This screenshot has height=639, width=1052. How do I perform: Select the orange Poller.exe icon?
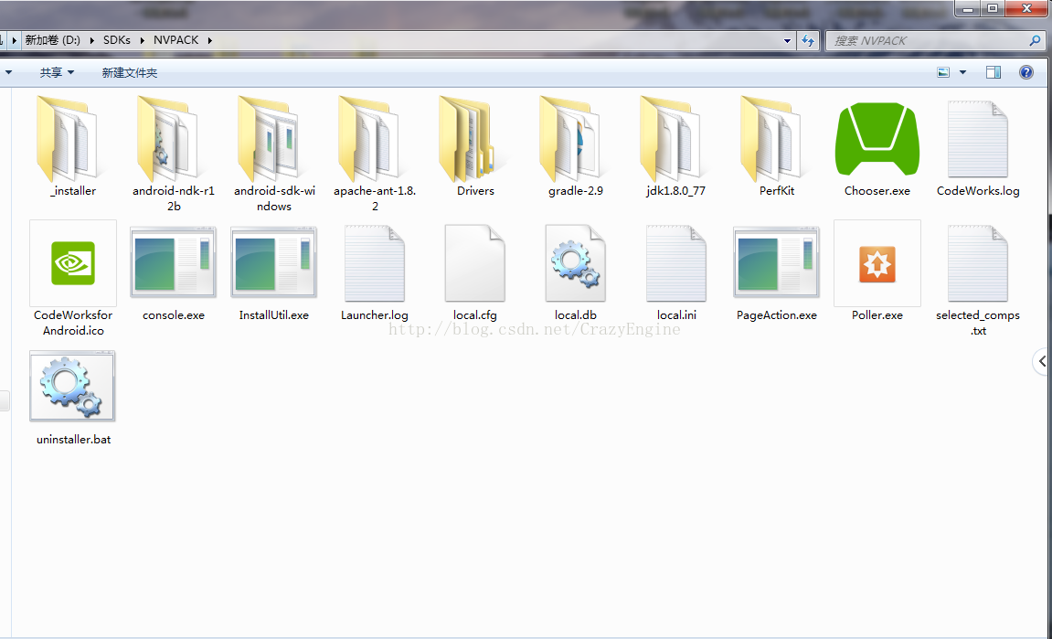tap(877, 264)
